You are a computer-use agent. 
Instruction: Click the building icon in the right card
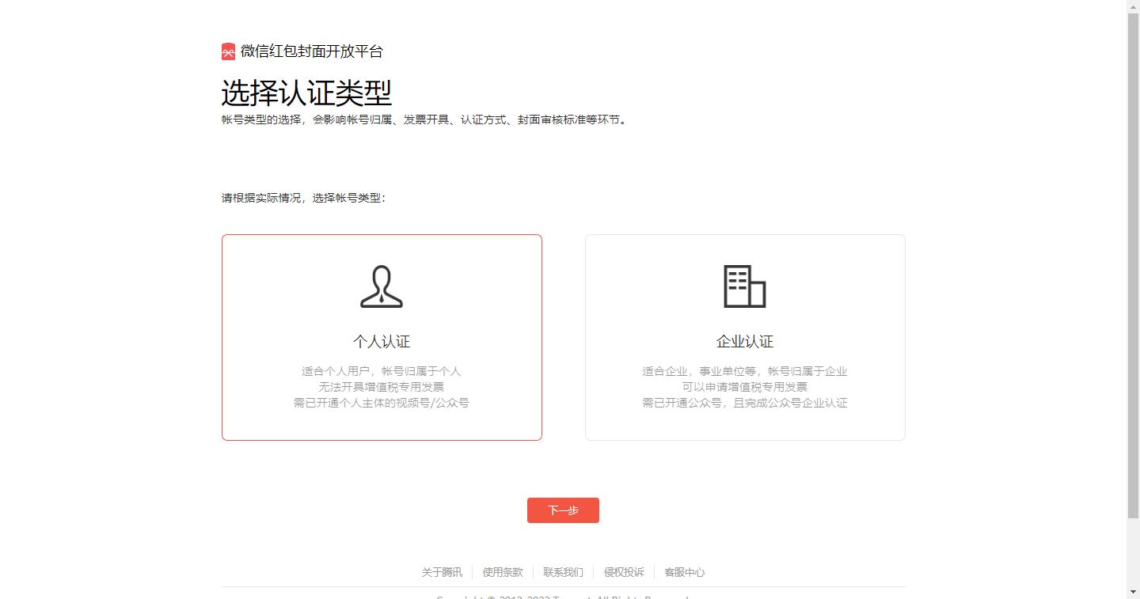745,287
